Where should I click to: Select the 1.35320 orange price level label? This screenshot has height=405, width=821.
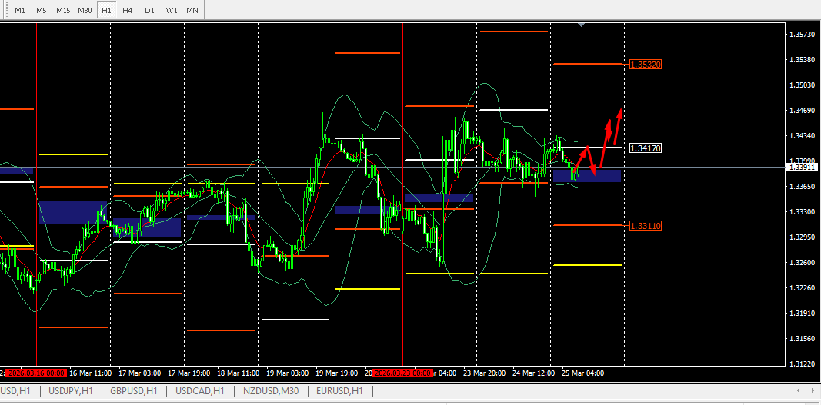click(x=646, y=65)
